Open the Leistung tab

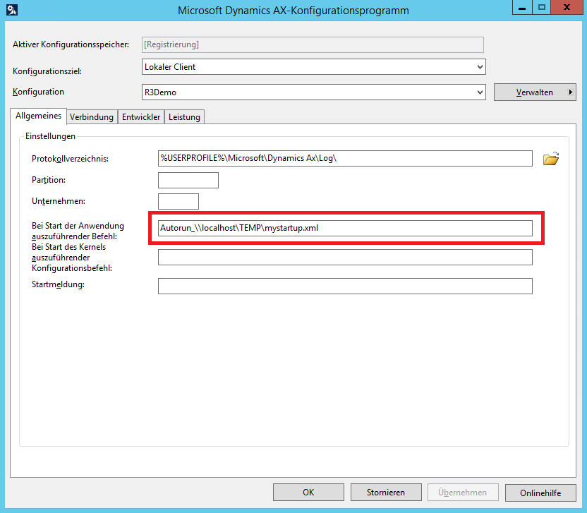(x=184, y=117)
